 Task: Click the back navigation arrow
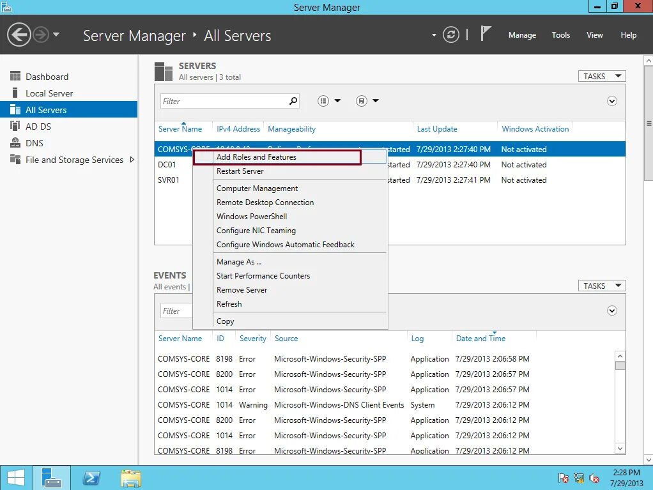[x=19, y=34]
